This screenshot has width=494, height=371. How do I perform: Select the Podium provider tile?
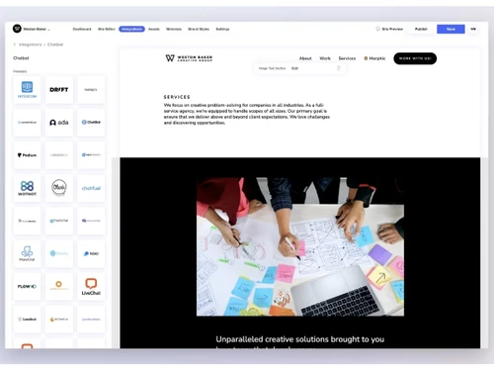27,155
